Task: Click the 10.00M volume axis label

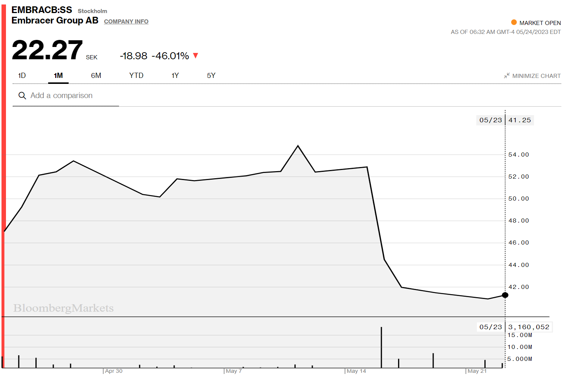Action: pos(520,347)
